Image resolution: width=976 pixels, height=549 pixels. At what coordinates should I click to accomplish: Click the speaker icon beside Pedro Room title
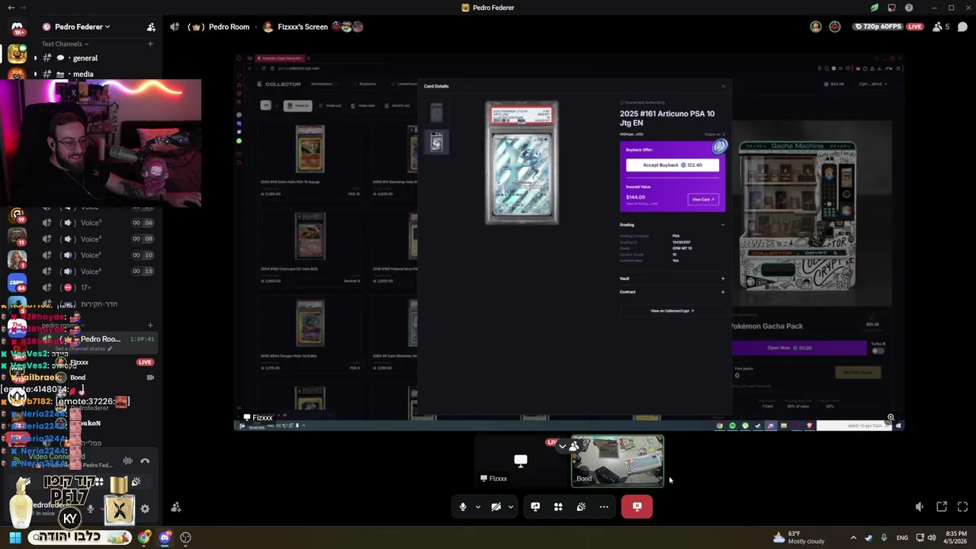(x=175, y=27)
